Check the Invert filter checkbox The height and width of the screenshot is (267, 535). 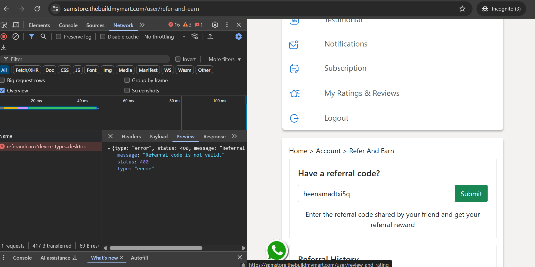[x=178, y=59]
